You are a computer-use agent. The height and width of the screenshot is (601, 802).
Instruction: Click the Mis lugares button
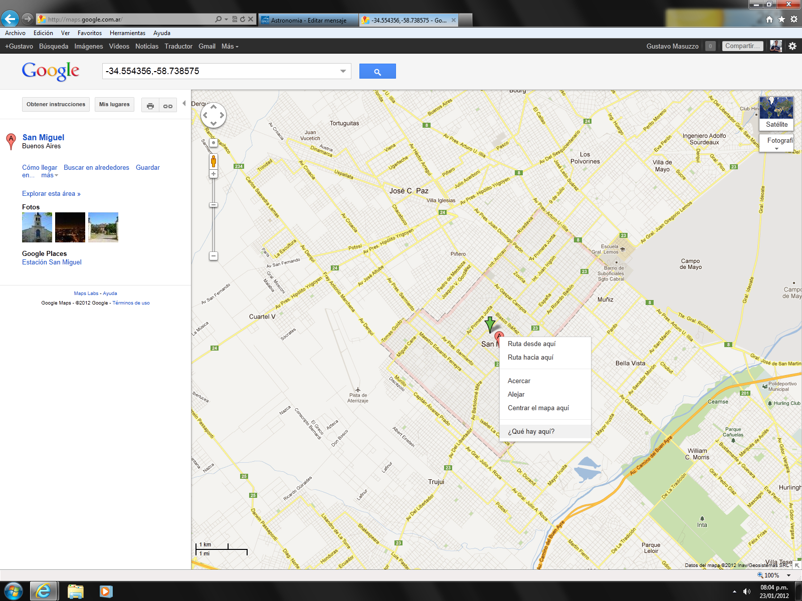click(x=114, y=104)
